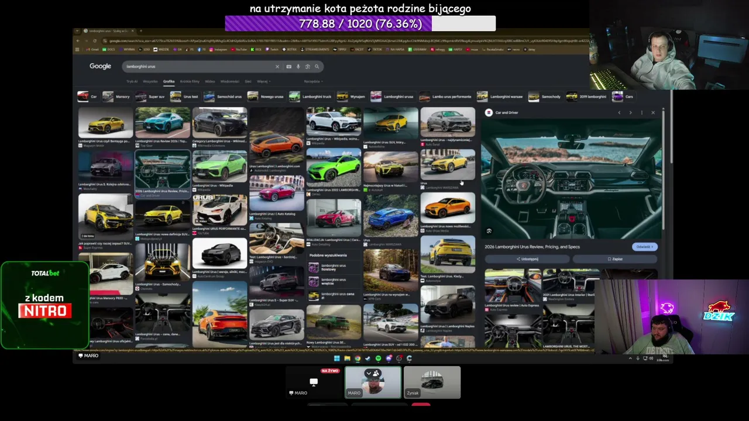
Task: Save the image with the Zapisz button
Action: (x=615, y=259)
